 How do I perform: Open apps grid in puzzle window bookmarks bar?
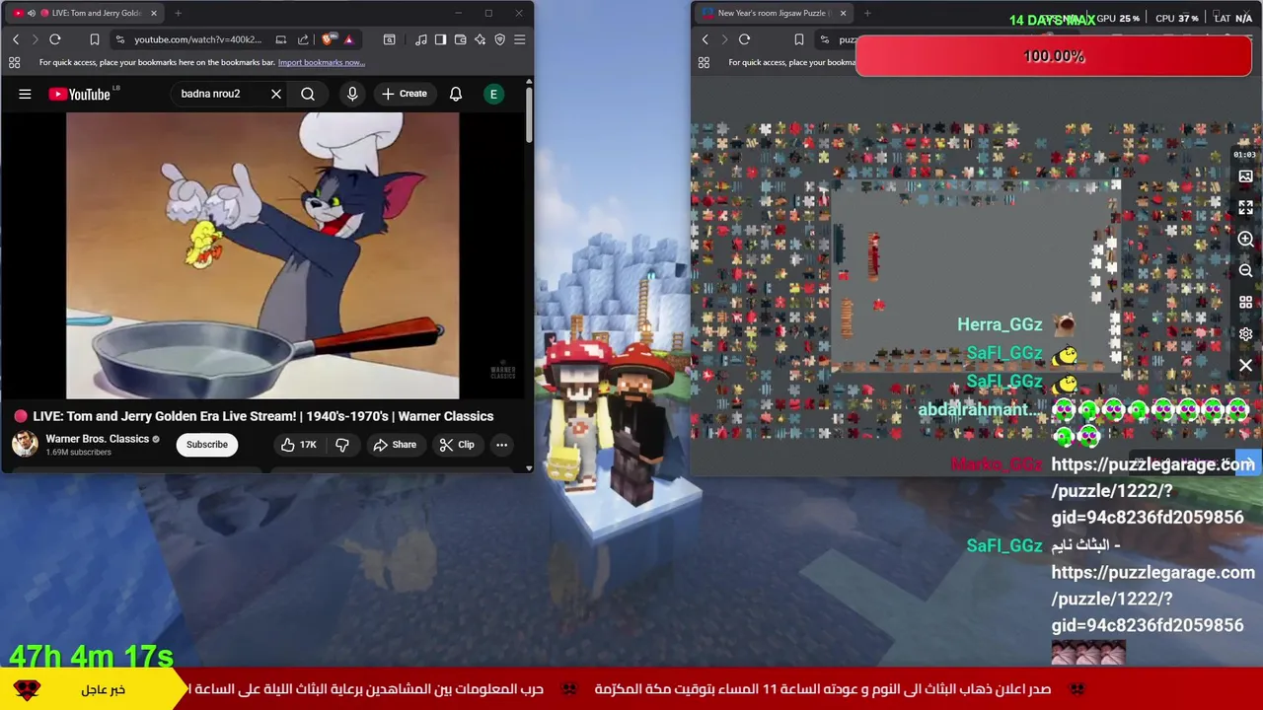pyautogui.click(x=704, y=62)
